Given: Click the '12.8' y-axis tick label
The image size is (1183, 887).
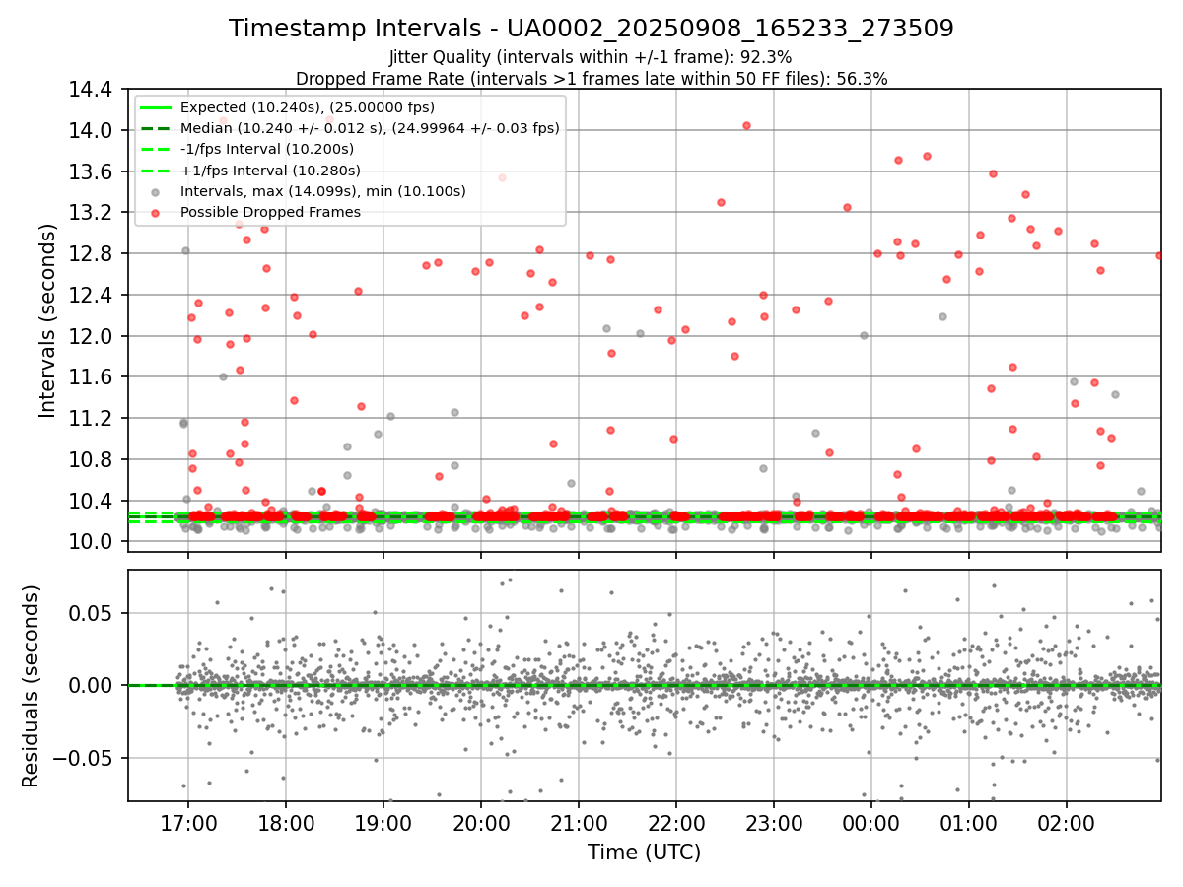Looking at the screenshot, I should click(x=89, y=254).
